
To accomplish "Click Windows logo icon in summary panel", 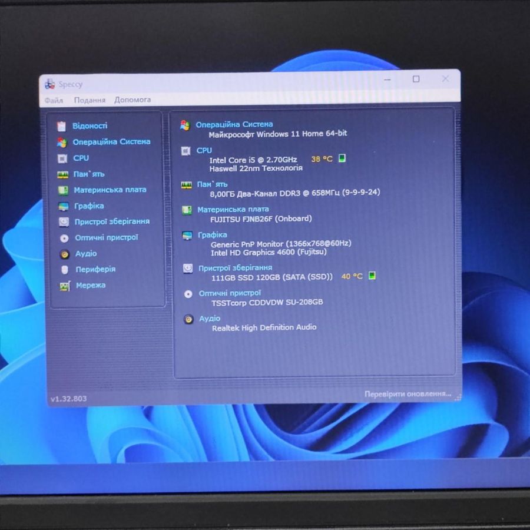I will pyautogui.click(x=185, y=125).
